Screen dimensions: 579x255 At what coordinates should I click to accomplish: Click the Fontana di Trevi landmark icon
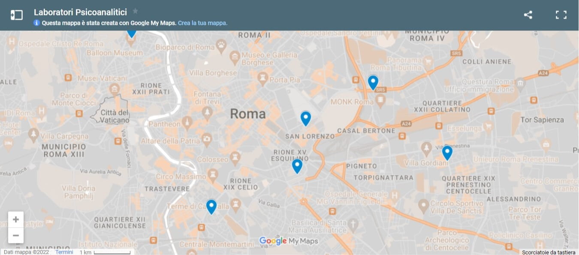pyautogui.click(x=207, y=112)
